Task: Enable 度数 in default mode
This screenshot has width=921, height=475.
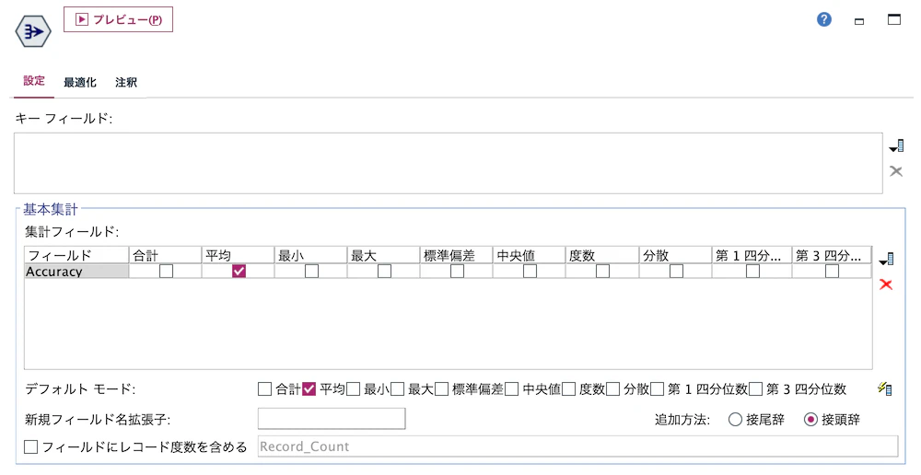Action: click(x=568, y=388)
